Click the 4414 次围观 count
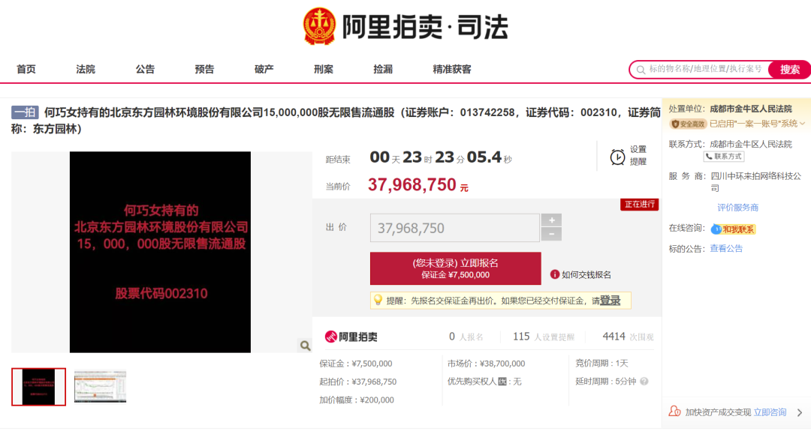Viewport: 811px width, 437px height. tap(628, 337)
